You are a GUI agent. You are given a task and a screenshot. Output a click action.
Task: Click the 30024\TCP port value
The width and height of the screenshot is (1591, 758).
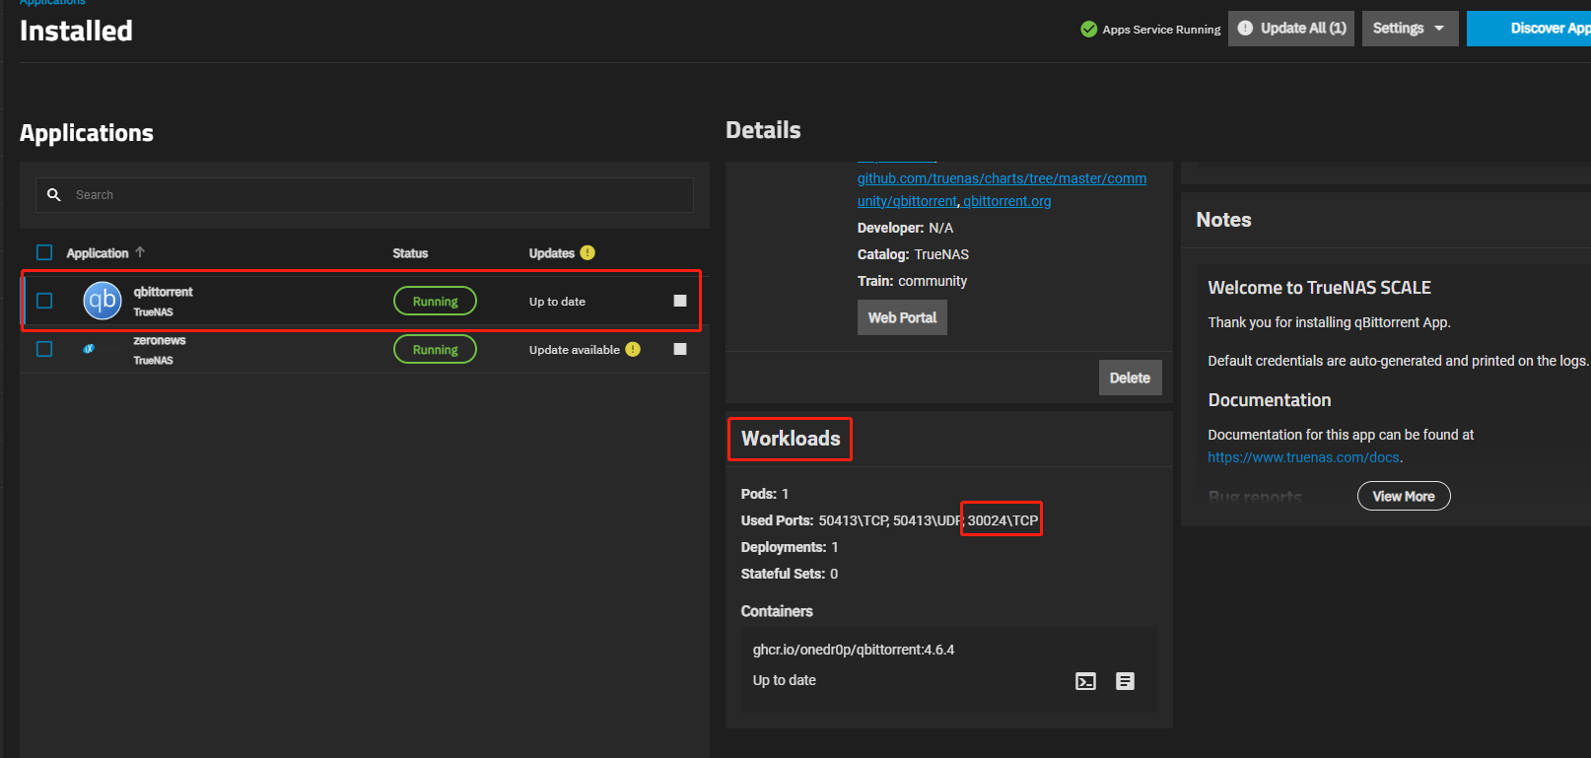pyautogui.click(x=1003, y=520)
